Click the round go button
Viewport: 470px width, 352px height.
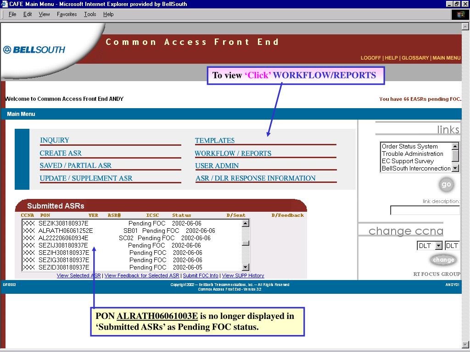[x=446, y=184]
